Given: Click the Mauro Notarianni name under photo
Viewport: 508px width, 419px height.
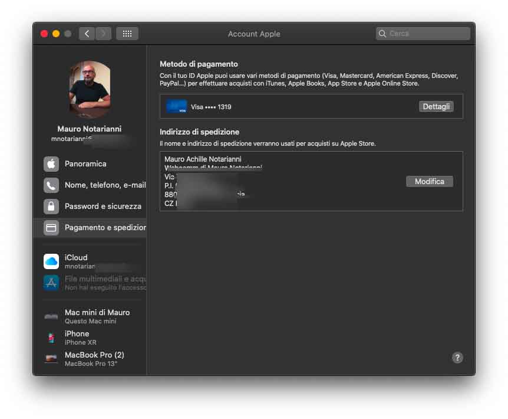Looking at the screenshot, I should coord(90,129).
